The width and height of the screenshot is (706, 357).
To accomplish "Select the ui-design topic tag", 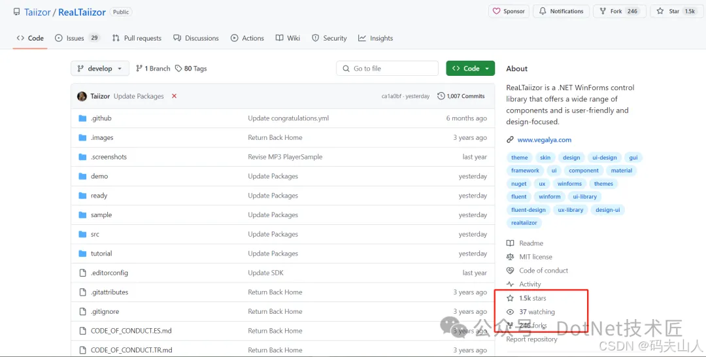I will [604, 158].
